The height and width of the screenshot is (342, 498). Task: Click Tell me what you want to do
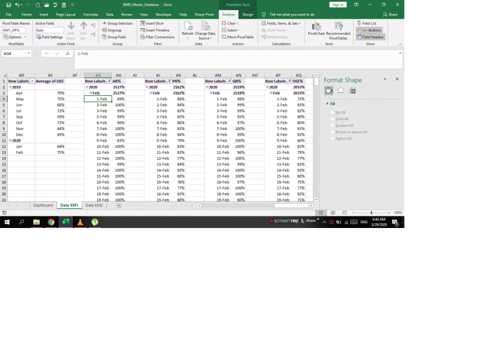point(292,14)
